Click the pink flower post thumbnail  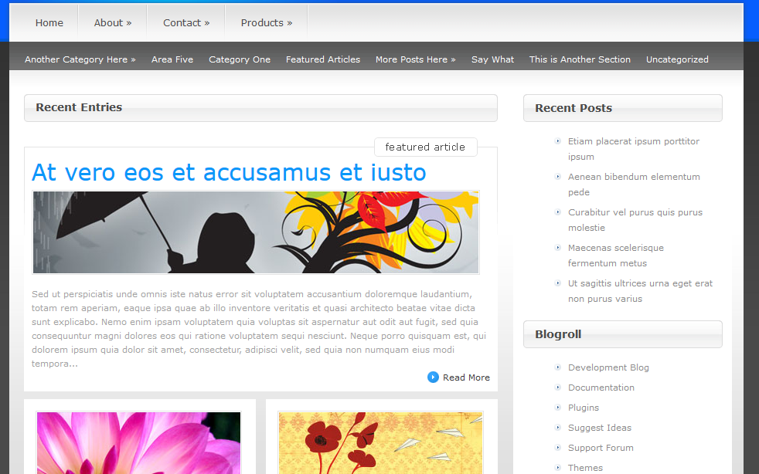pyautogui.click(x=138, y=442)
